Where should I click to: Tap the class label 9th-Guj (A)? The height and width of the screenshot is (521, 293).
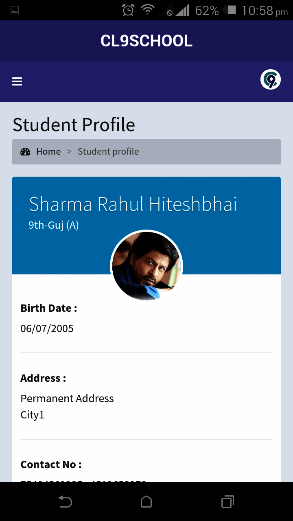pos(53,225)
